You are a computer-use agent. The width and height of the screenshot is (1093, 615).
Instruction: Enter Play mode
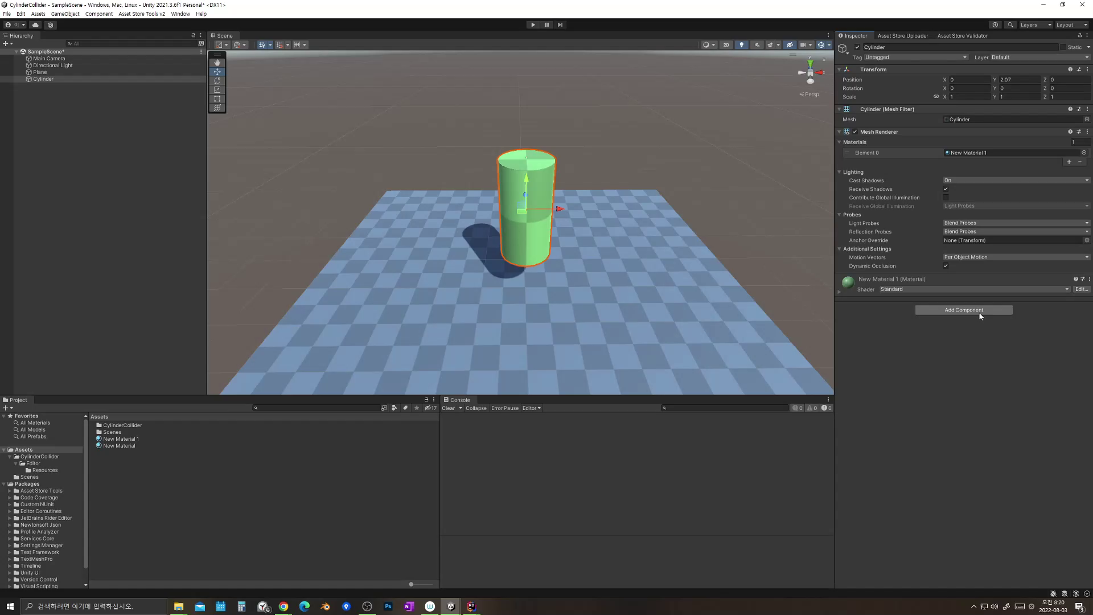click(533, 25)
